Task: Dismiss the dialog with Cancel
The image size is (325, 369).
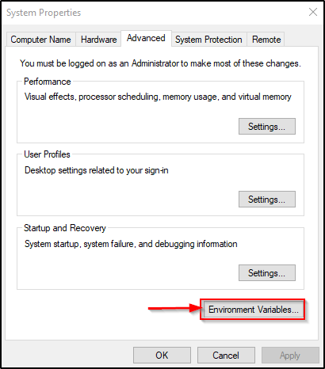Action: (226, 356)
